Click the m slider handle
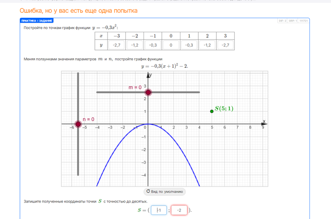 coord(148,92)
